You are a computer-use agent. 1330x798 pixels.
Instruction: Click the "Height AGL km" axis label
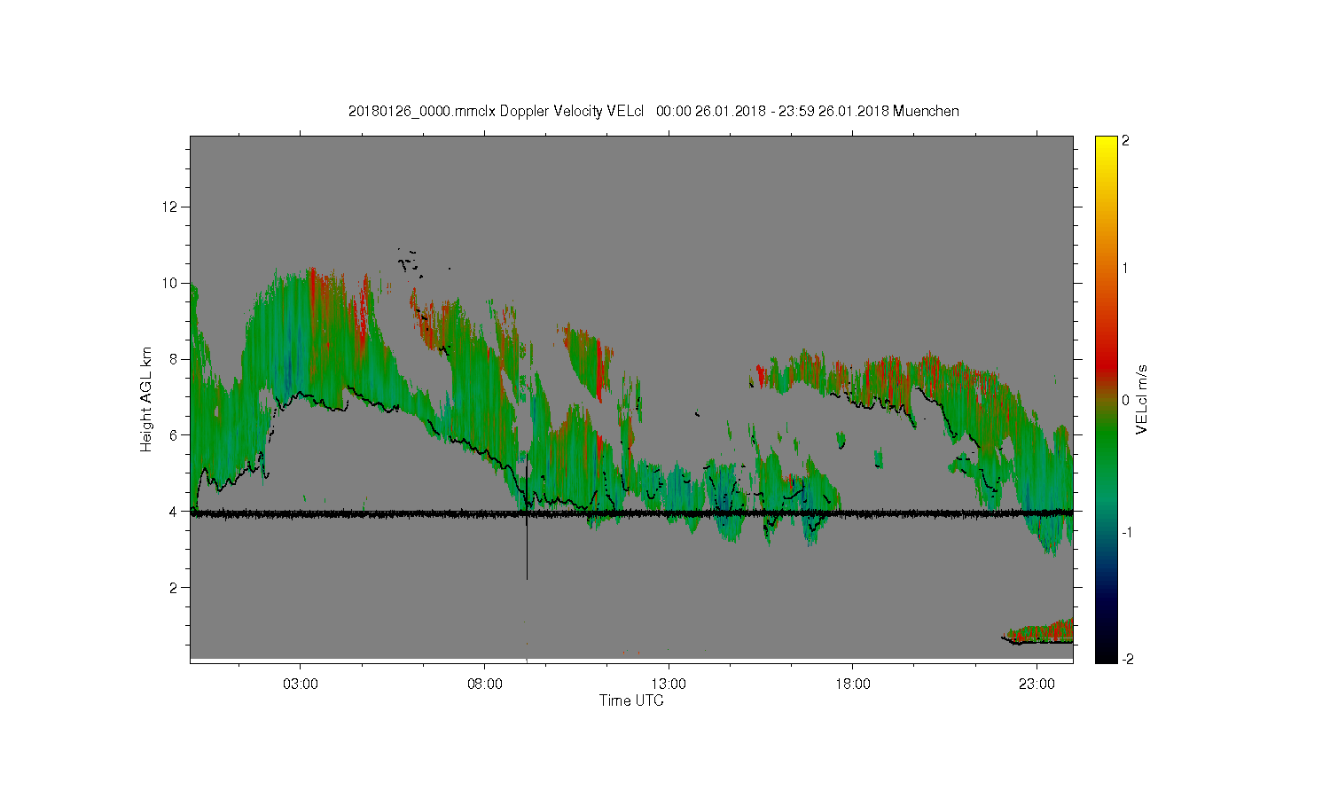point(146,399)
